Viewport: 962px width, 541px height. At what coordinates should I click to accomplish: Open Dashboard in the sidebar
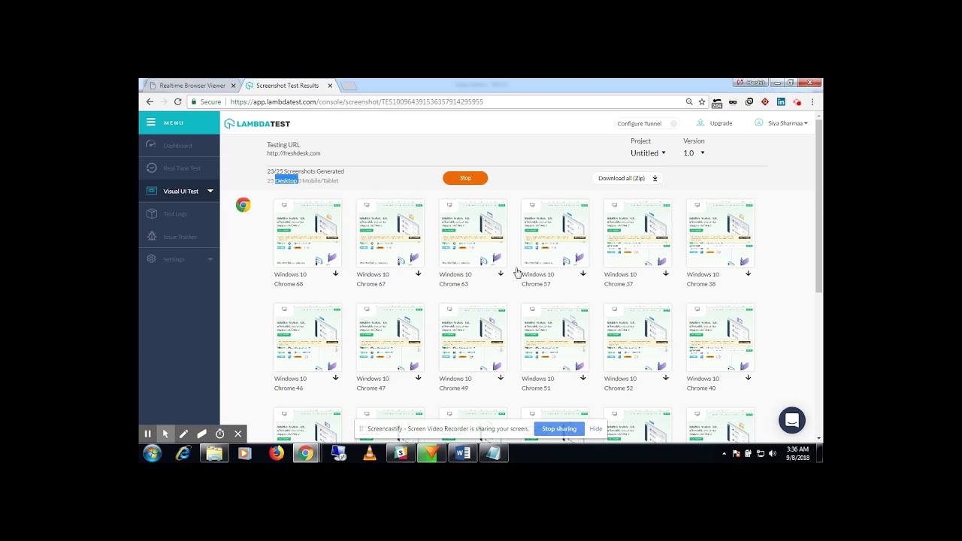(x=177, y=146)
